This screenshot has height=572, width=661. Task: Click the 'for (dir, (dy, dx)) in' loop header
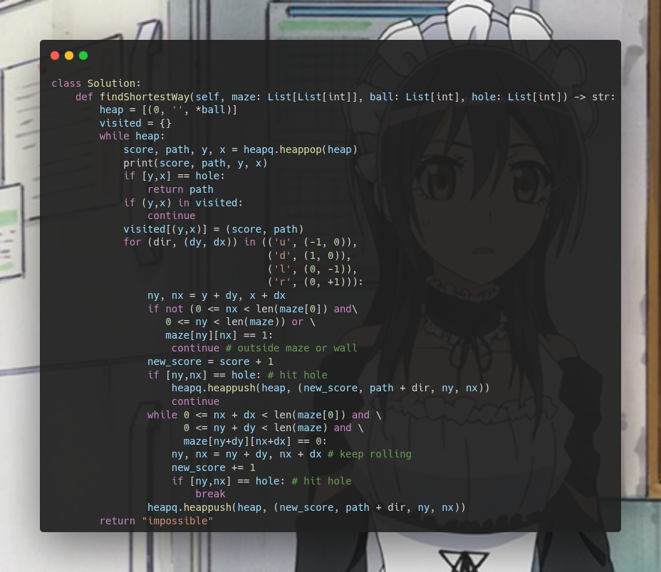[189, 242]
